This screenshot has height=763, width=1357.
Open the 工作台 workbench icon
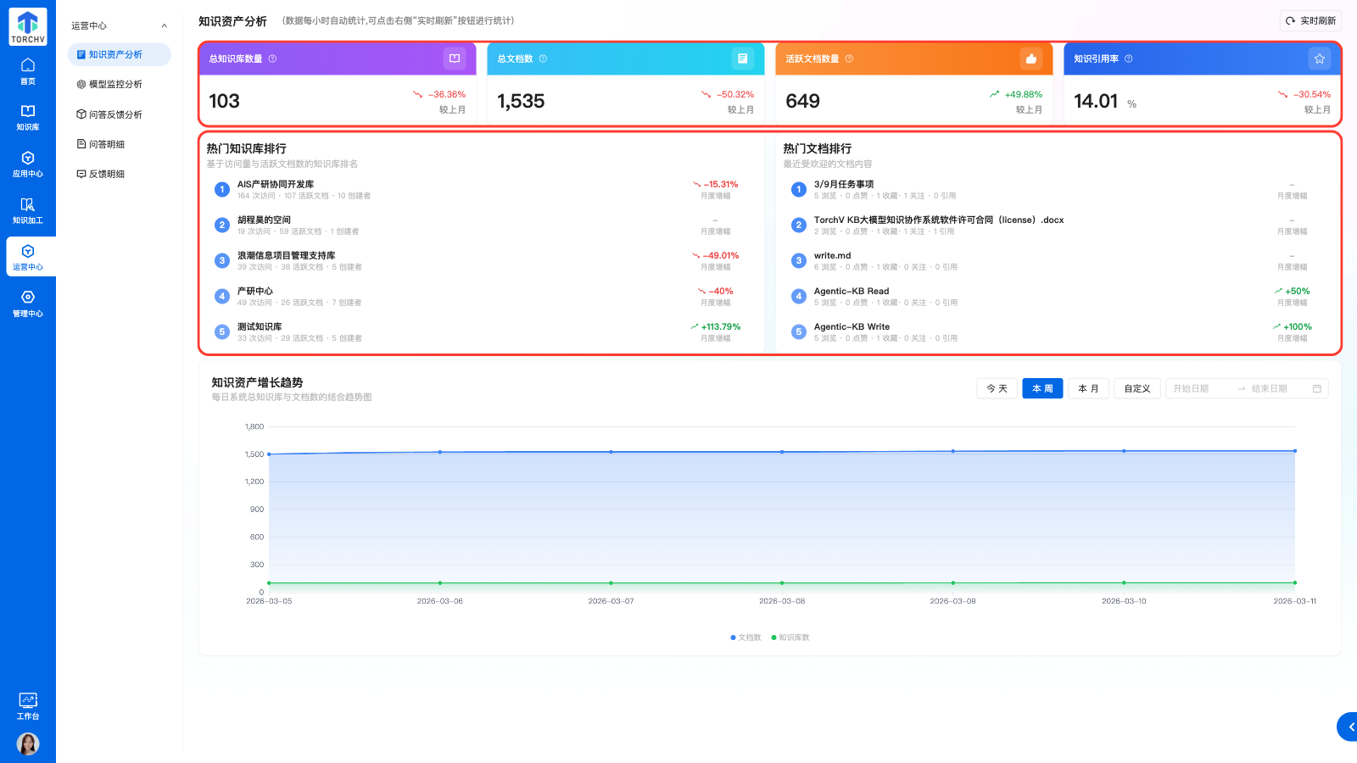(x=28, y=705)
